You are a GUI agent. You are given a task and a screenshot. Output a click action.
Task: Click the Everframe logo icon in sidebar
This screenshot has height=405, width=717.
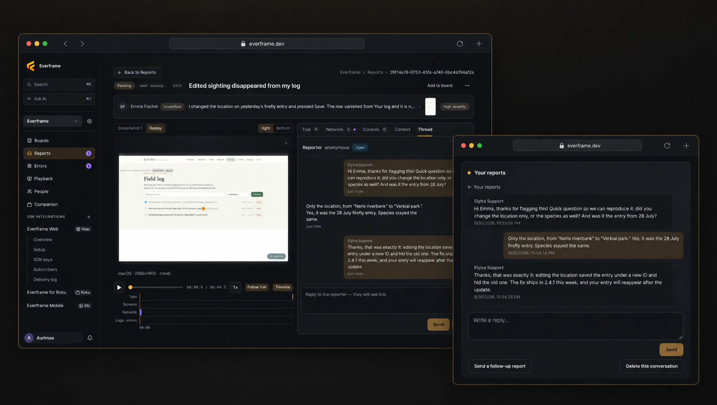click(x=31, y=66)
